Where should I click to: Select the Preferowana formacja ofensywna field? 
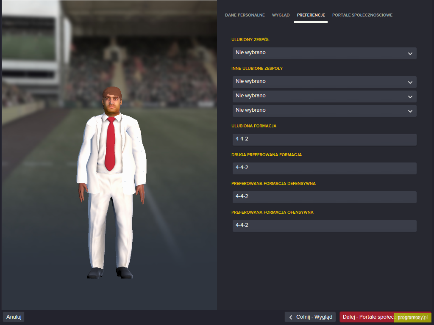324,226
